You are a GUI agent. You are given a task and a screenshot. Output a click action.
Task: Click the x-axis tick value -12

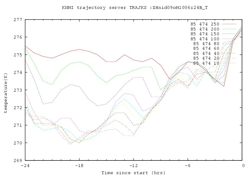click(x=134, y=166)
